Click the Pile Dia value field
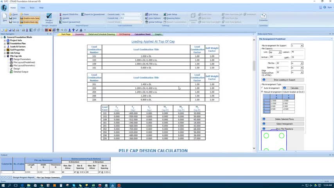 [x=282, y=63]
